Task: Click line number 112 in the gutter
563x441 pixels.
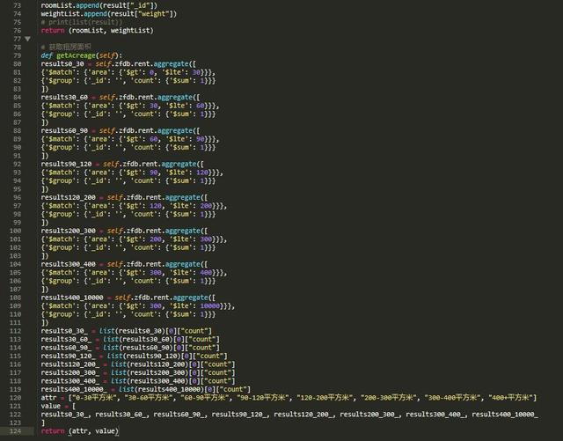Action: pos(15,331)
